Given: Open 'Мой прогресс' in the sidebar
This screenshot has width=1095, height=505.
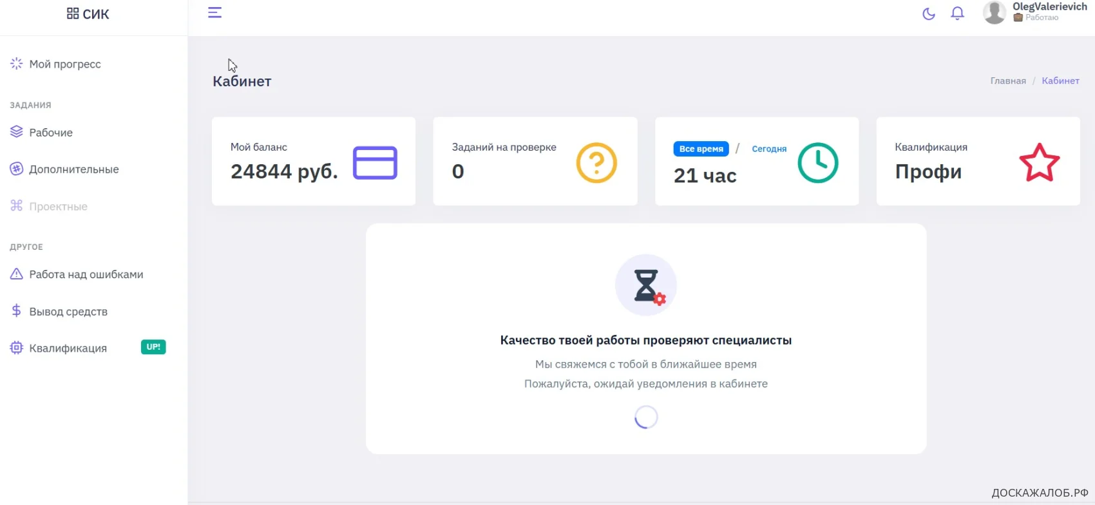Looking at the screenshot, I should tap(65, 64).
